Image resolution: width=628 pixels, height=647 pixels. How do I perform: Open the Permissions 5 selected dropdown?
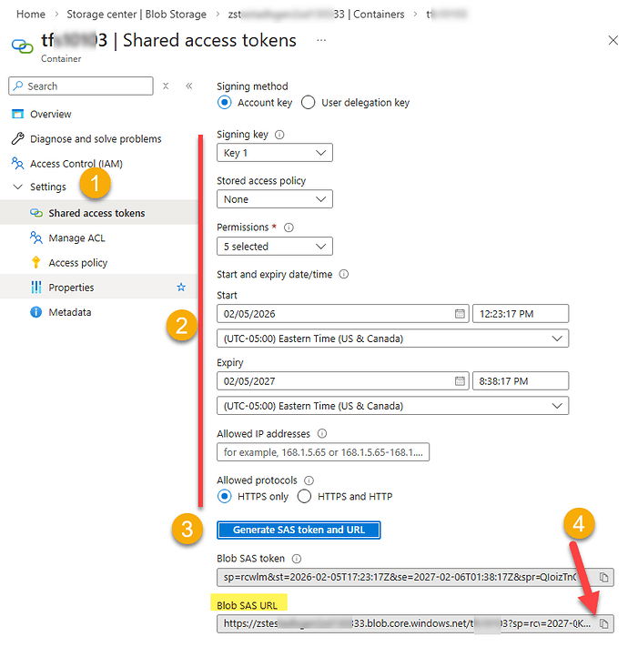click(275, 247)
